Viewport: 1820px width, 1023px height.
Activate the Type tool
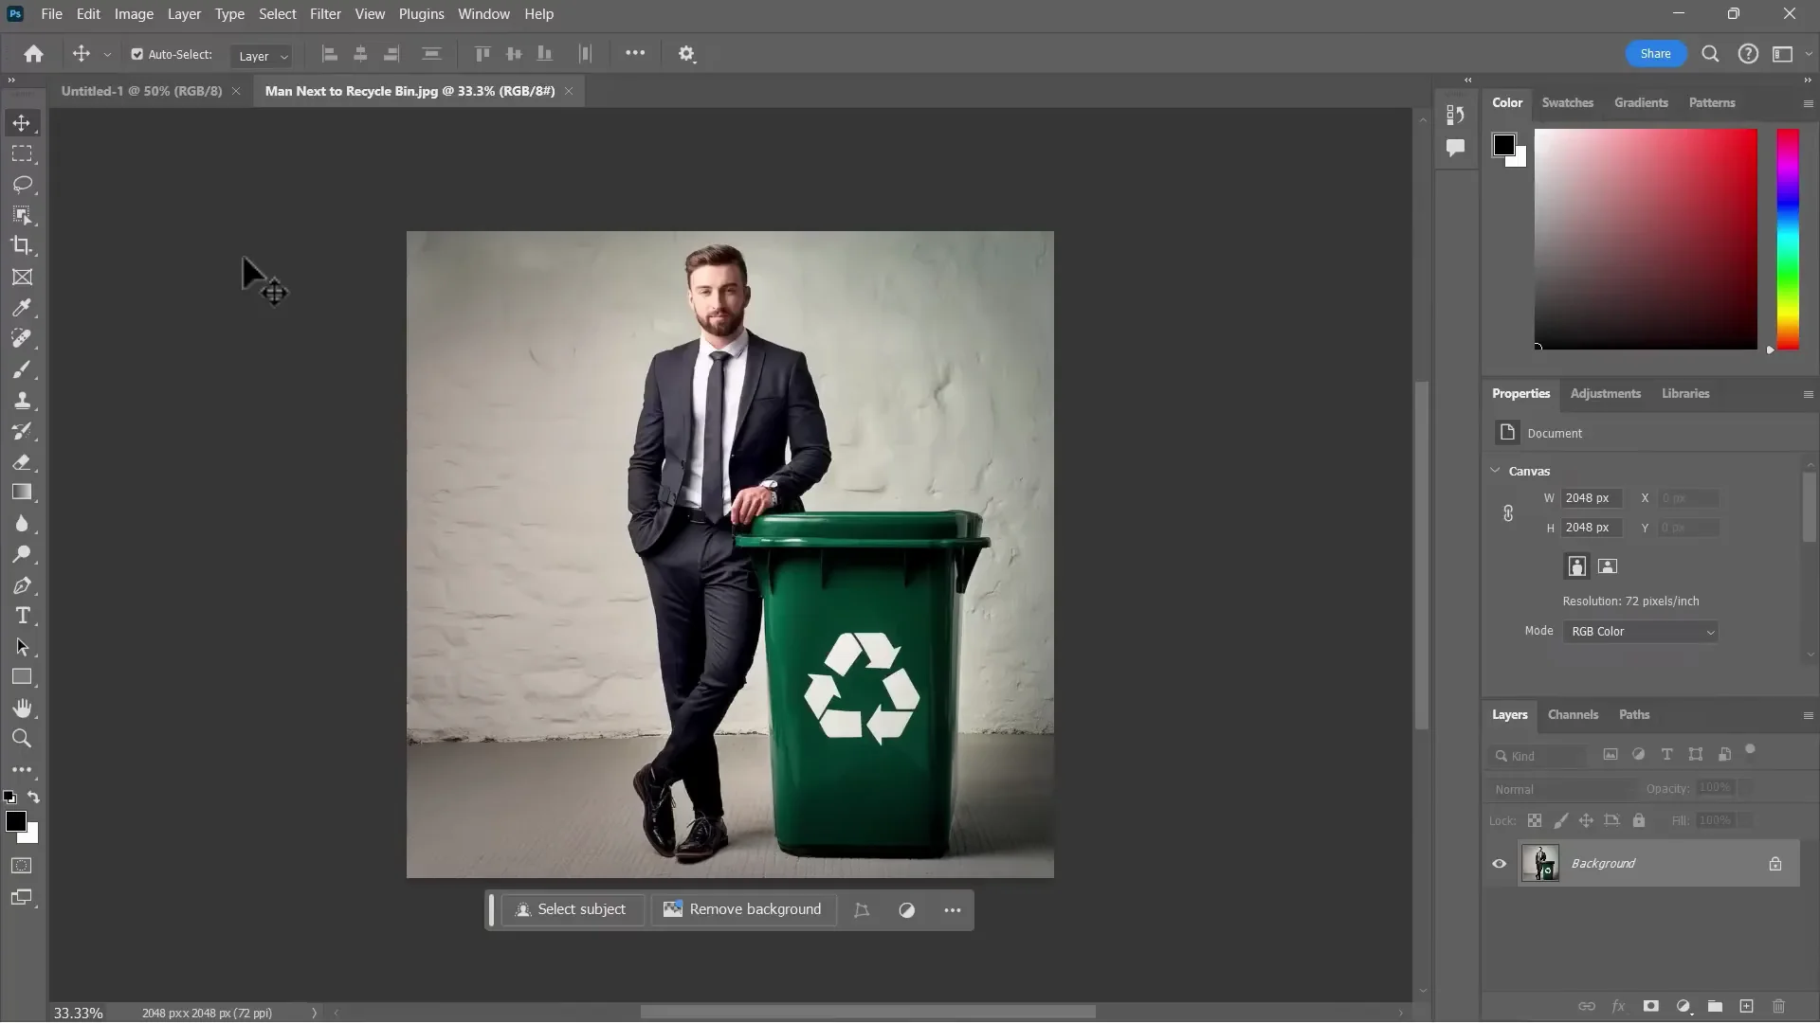pos(23,616)
